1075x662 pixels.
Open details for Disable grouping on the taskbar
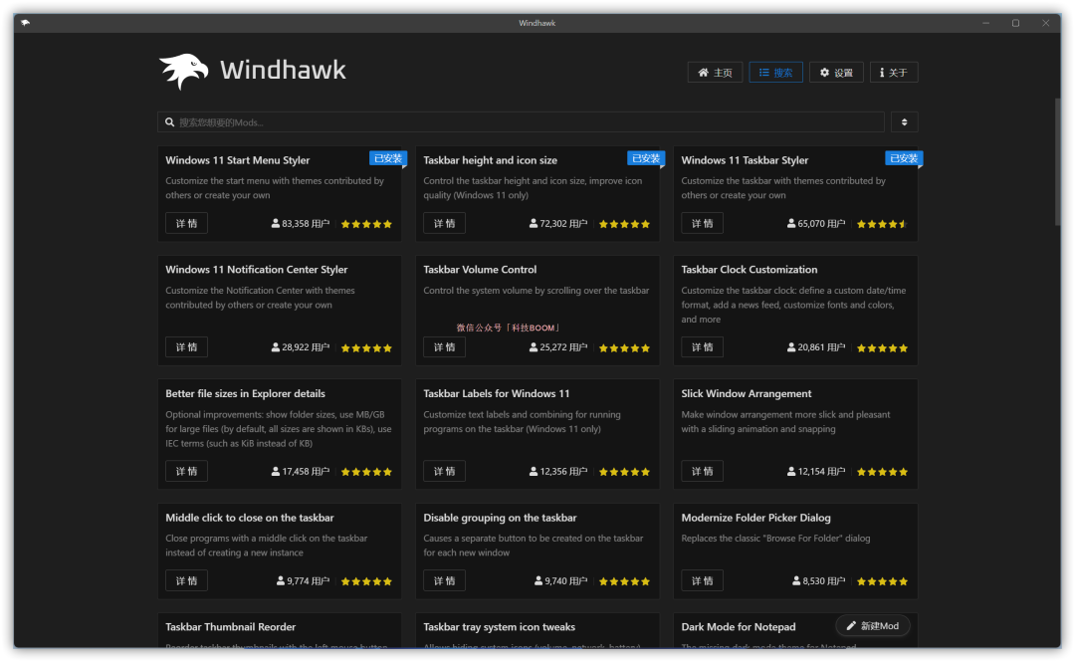(444, 581)
